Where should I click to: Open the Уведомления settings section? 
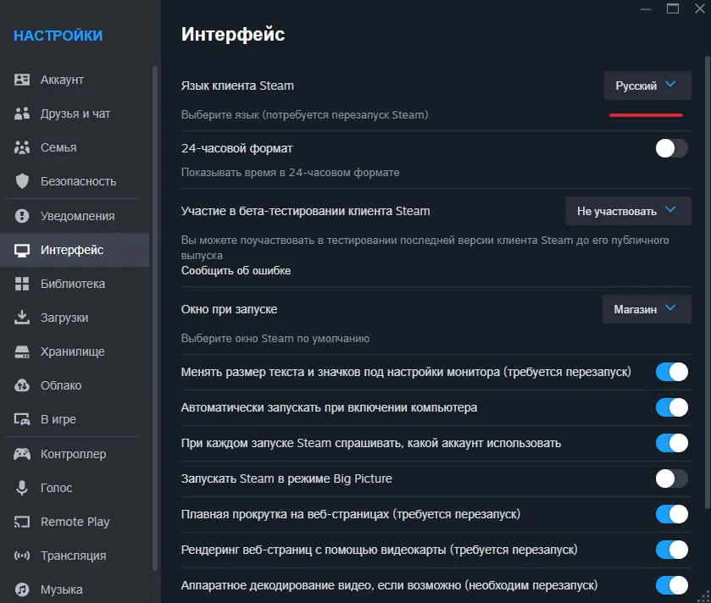click(x=77, y=216)
